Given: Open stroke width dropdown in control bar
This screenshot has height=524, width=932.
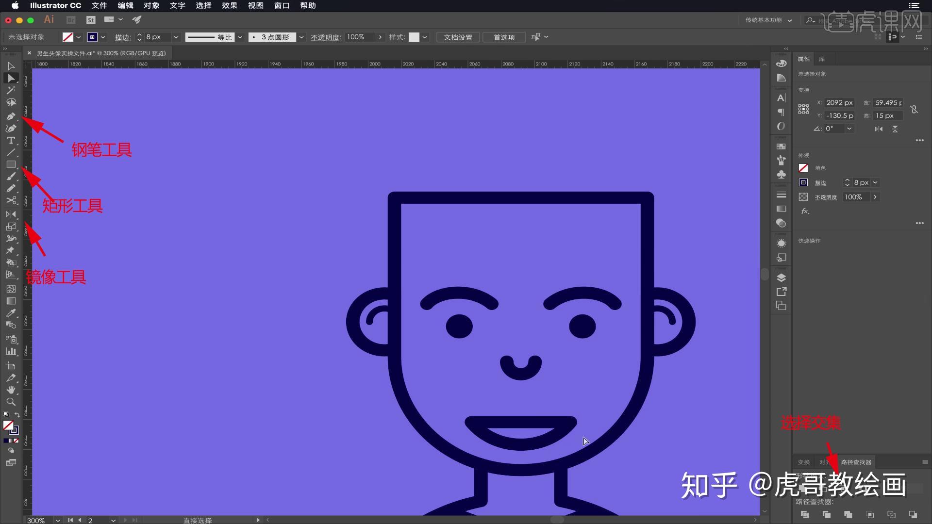Looking at the screenshot, I should [176, 37].
